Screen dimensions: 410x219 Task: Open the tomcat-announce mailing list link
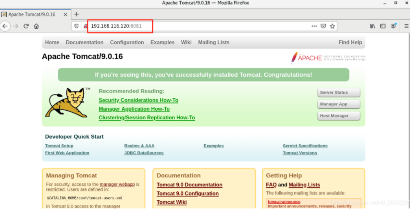(x=284, y=202)
